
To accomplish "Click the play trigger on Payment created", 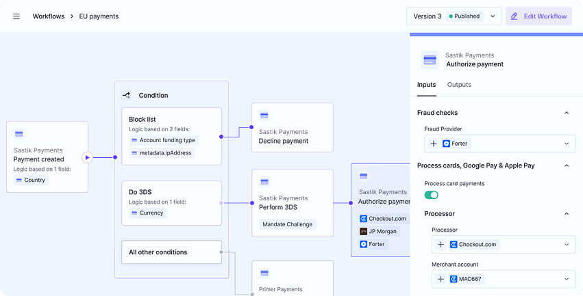I will (x=88, y=157).
